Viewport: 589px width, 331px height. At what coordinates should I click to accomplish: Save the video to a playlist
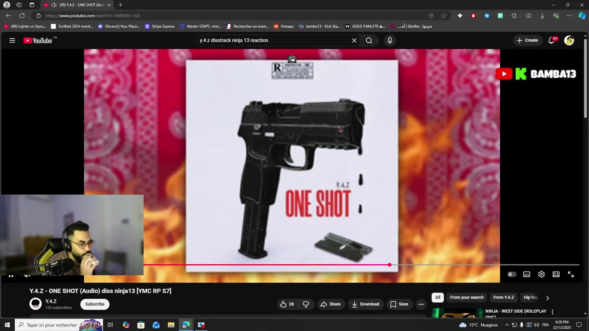click(399, 304)
